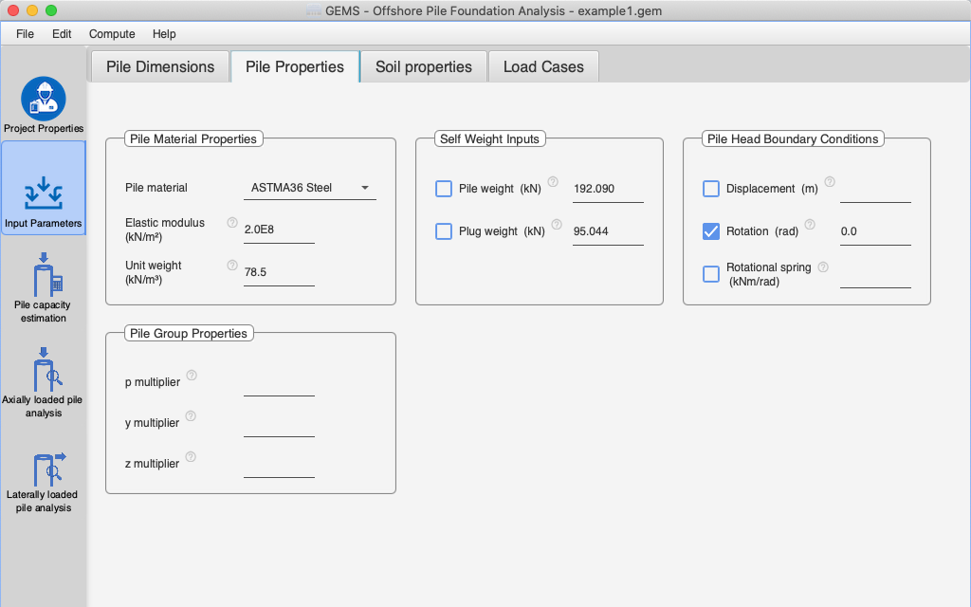Expand the Pile material dropdown
Image resolution: width=971 pixels, height=607 pixels.
click(x=310, y=188)
